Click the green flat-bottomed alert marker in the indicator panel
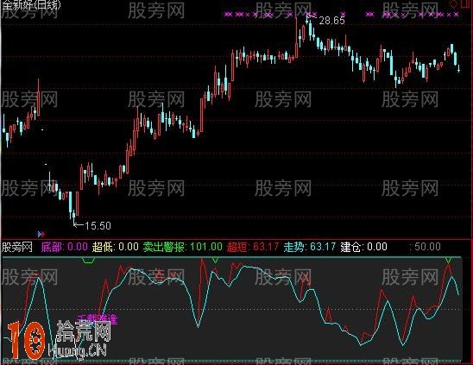Screen dimensions: 473x365 tap(89, 261)
